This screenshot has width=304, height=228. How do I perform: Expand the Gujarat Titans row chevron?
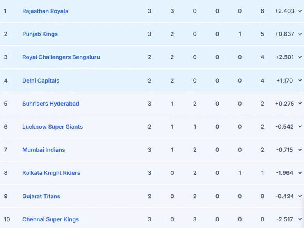(x=300, y=197)
